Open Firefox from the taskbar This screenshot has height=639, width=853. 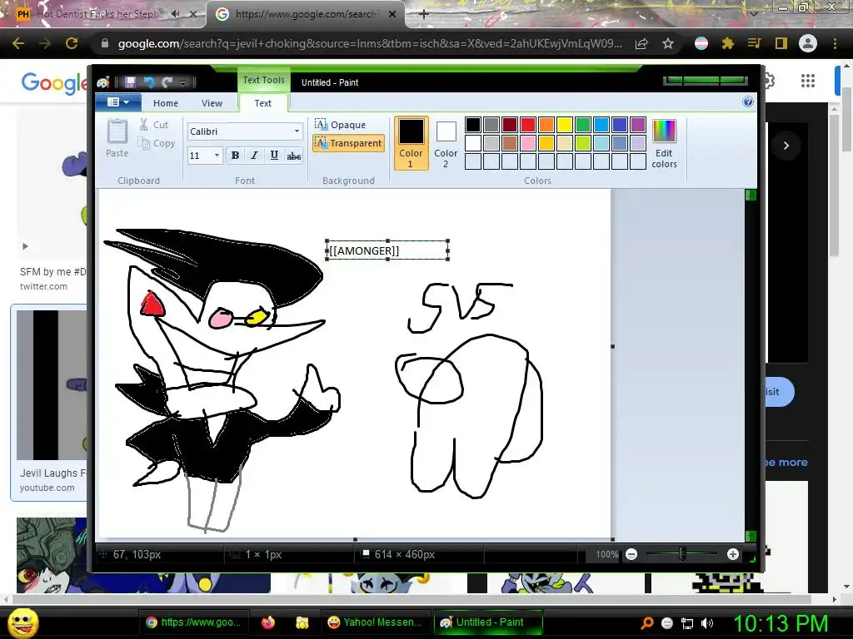(267, 622)
